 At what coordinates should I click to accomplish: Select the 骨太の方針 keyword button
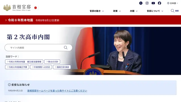(x=52, y=62)
